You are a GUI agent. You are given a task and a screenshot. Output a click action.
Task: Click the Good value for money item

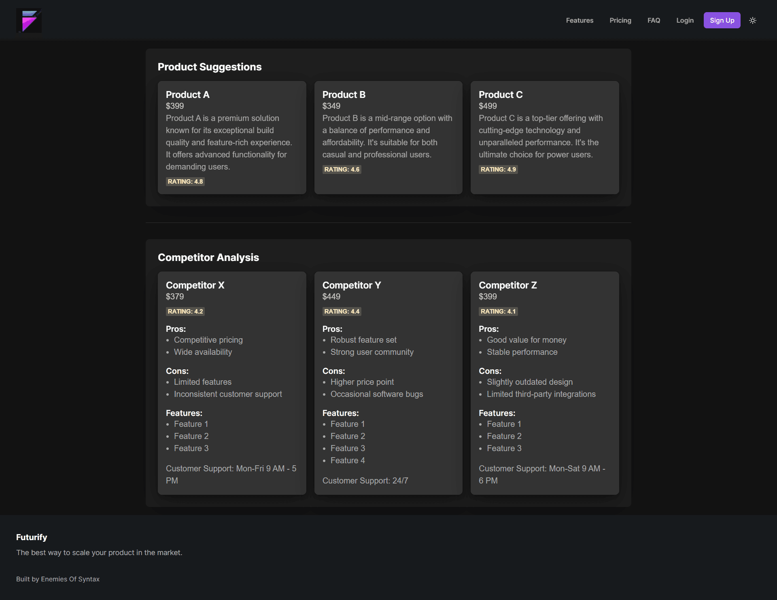pyautogui.click(x=526, y=340)
